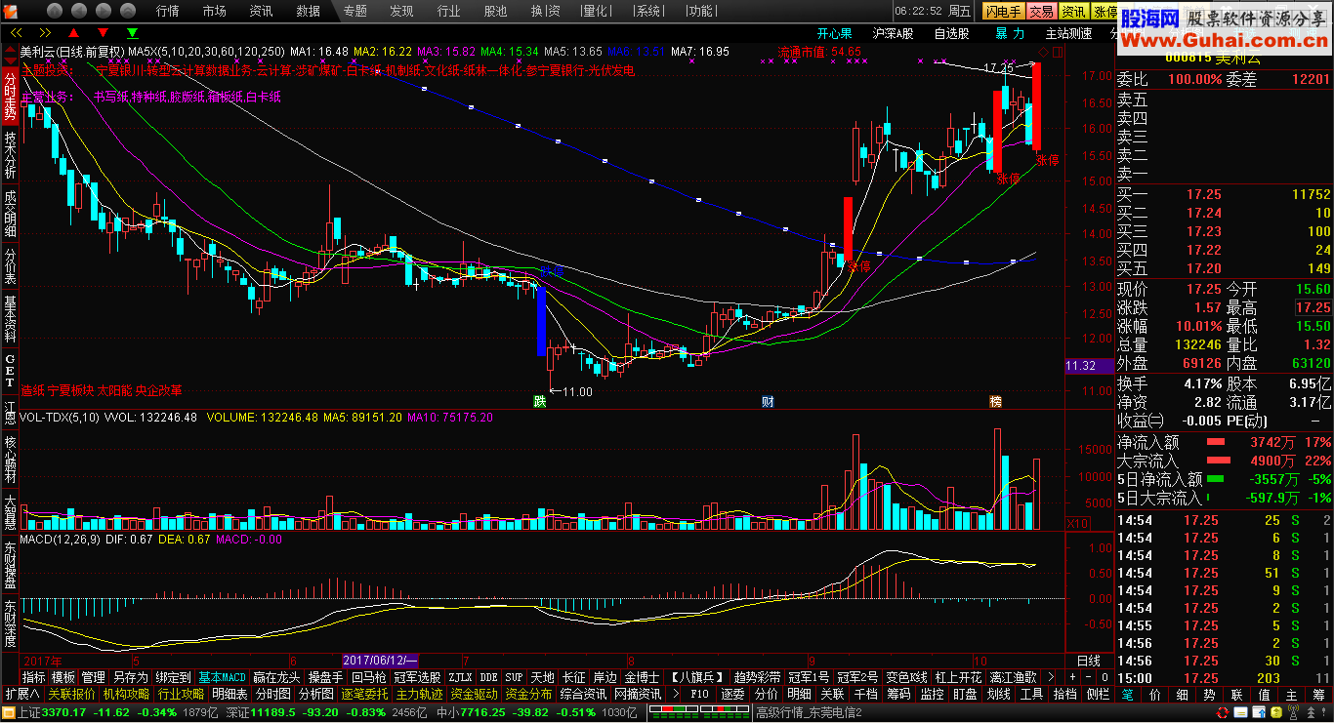Switch to 基本资料 side tab
Screen dimensions: 1334x723
(10, 319)
